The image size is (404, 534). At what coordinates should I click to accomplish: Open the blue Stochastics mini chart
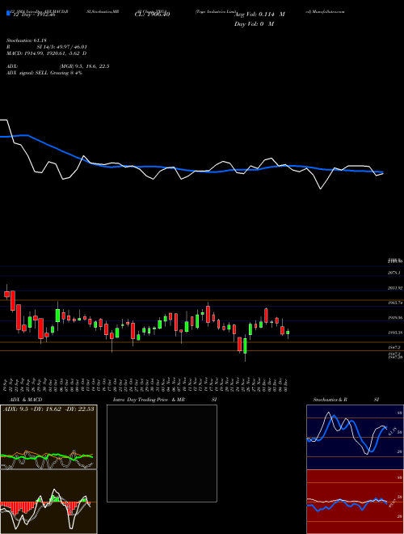355,437
